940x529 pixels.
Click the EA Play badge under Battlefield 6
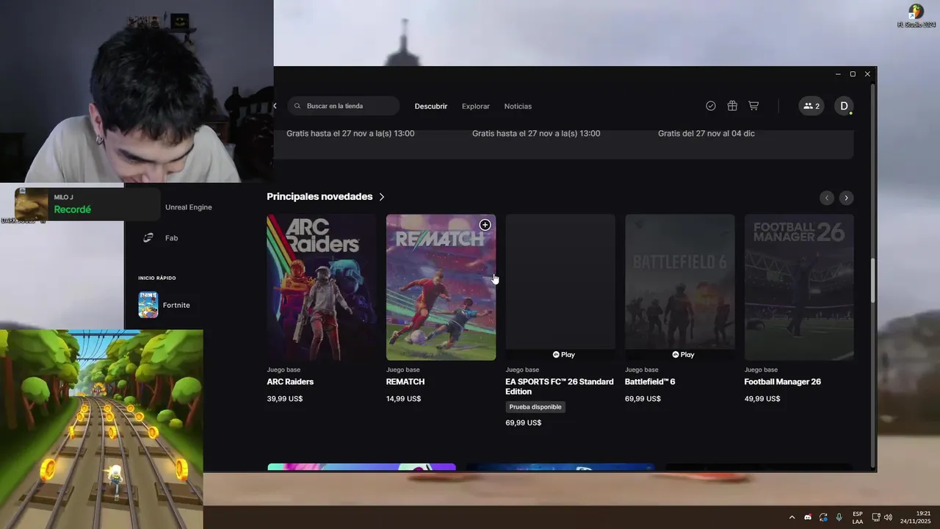coord(683,354)
